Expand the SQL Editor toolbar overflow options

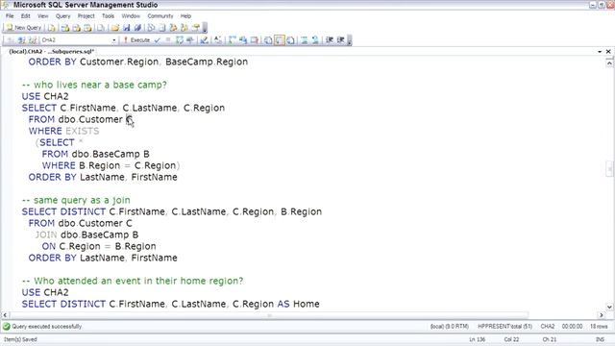pyautogui.click(x=350, y=40)
